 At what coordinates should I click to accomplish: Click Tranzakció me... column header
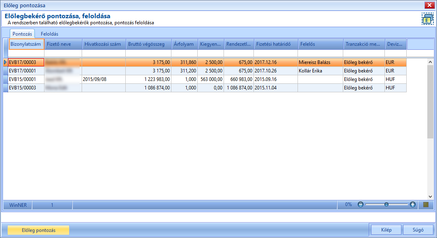(x=364, y=44)
